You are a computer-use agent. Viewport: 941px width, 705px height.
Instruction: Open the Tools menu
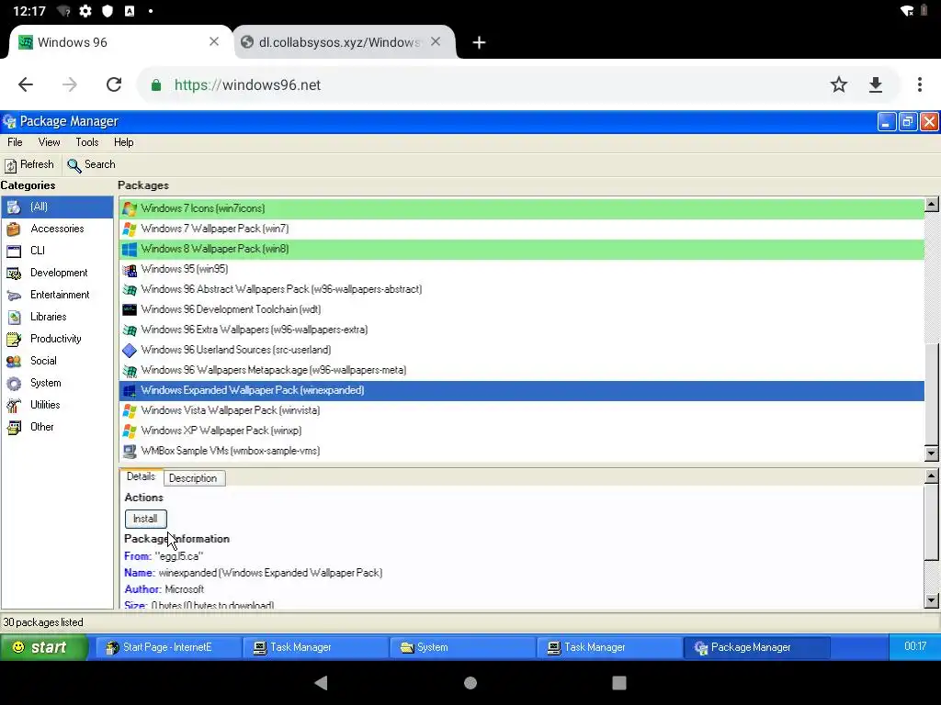coord(87,142)
